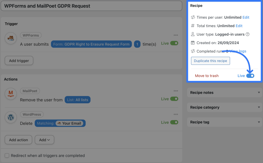Click the loop icon next to Completed runs

point(193,51)
